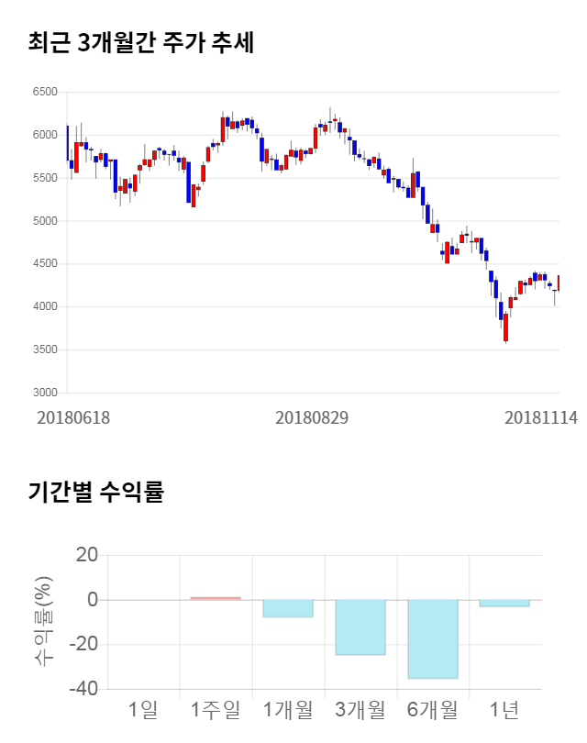Click the 20 return axis label
587x743 pixels.
87,555
